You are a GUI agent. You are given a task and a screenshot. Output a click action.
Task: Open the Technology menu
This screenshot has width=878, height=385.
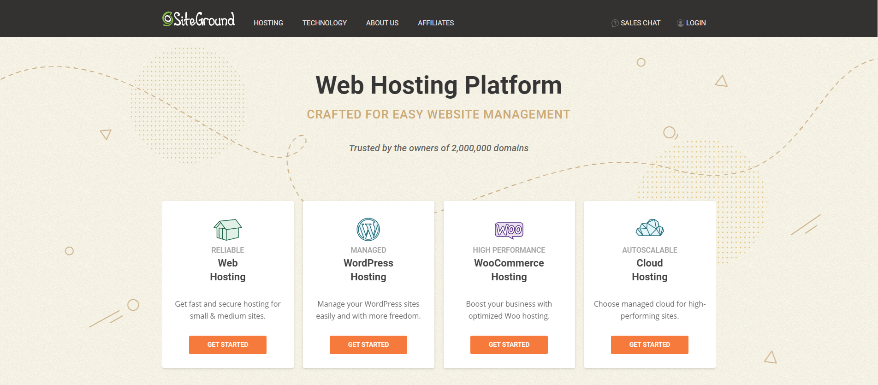tap(325, 23)
